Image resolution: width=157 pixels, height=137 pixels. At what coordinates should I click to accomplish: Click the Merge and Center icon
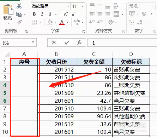116,14
